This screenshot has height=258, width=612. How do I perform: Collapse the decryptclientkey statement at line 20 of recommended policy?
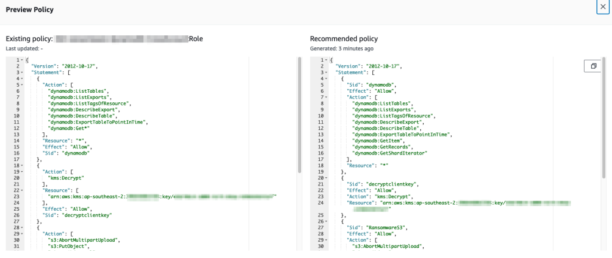(x=326, y=178)
